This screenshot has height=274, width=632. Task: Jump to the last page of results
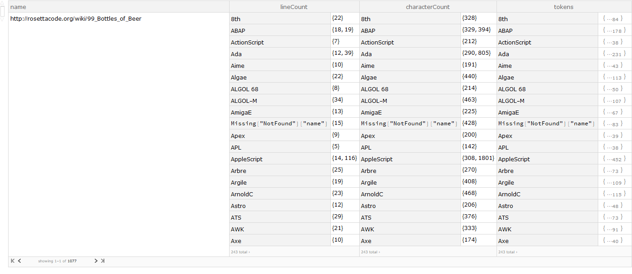point(103,261)
